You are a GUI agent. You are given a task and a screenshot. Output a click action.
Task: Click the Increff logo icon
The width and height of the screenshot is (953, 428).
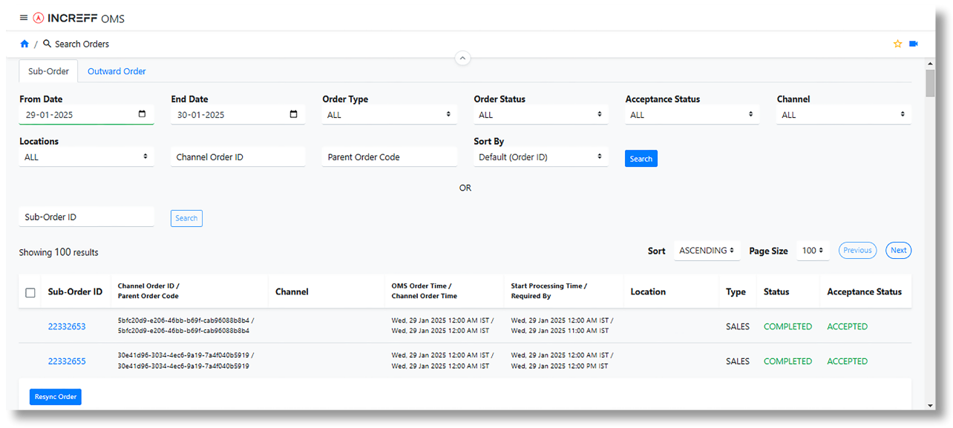point(39,18)
